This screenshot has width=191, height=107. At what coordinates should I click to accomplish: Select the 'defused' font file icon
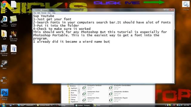(13, 49)
